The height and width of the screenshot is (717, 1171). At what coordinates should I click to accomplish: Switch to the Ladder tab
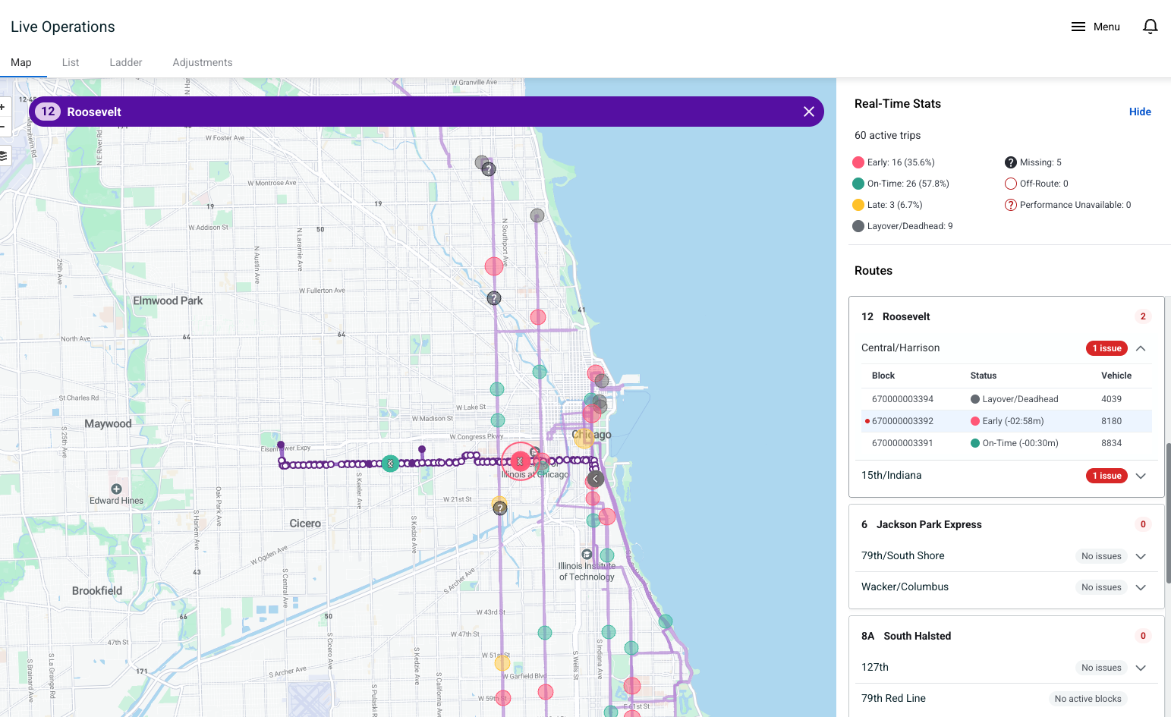pyautogui.click(x=125, y=62)
